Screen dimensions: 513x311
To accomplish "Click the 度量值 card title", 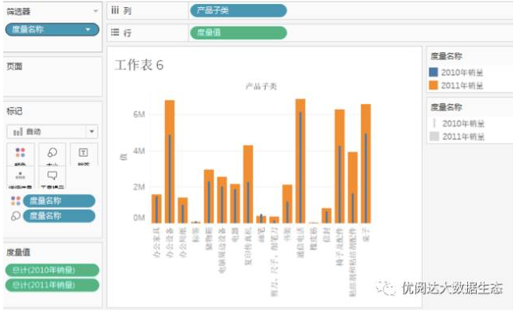I will point(19,252).
